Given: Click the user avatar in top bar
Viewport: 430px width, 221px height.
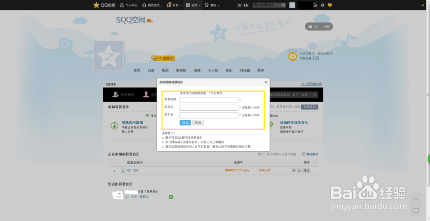Looking at the screenshot, I should pos(292,5).
